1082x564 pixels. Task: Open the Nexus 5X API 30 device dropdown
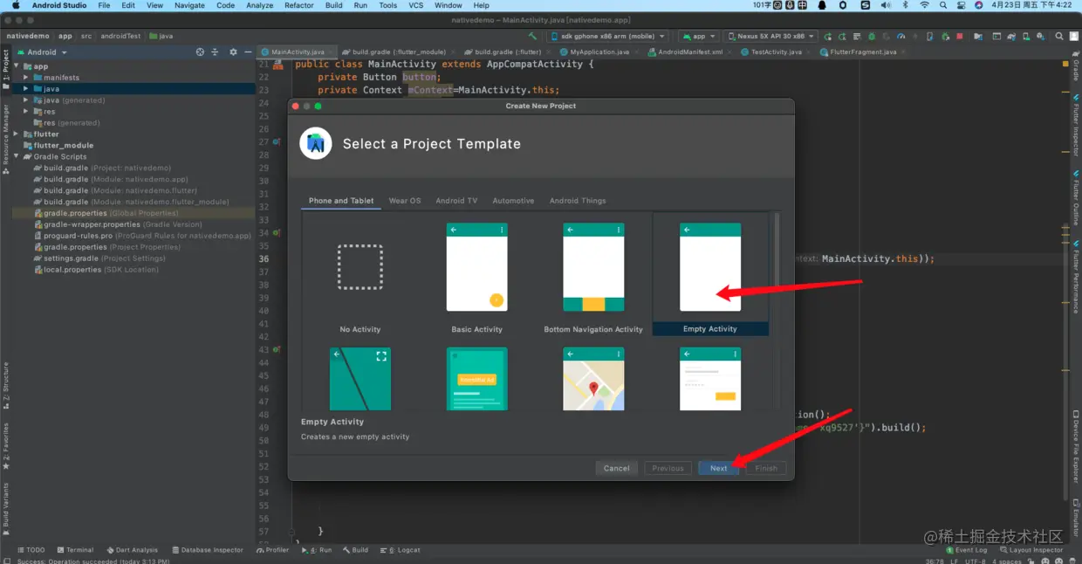pyautogui.click(x=771, y=37)
